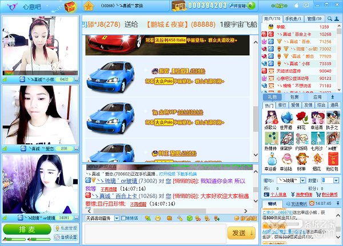Click the green dice icon in chat toolbar
Image resolution: width=343 pixels, height=246 pixels.
click(189, 218)
